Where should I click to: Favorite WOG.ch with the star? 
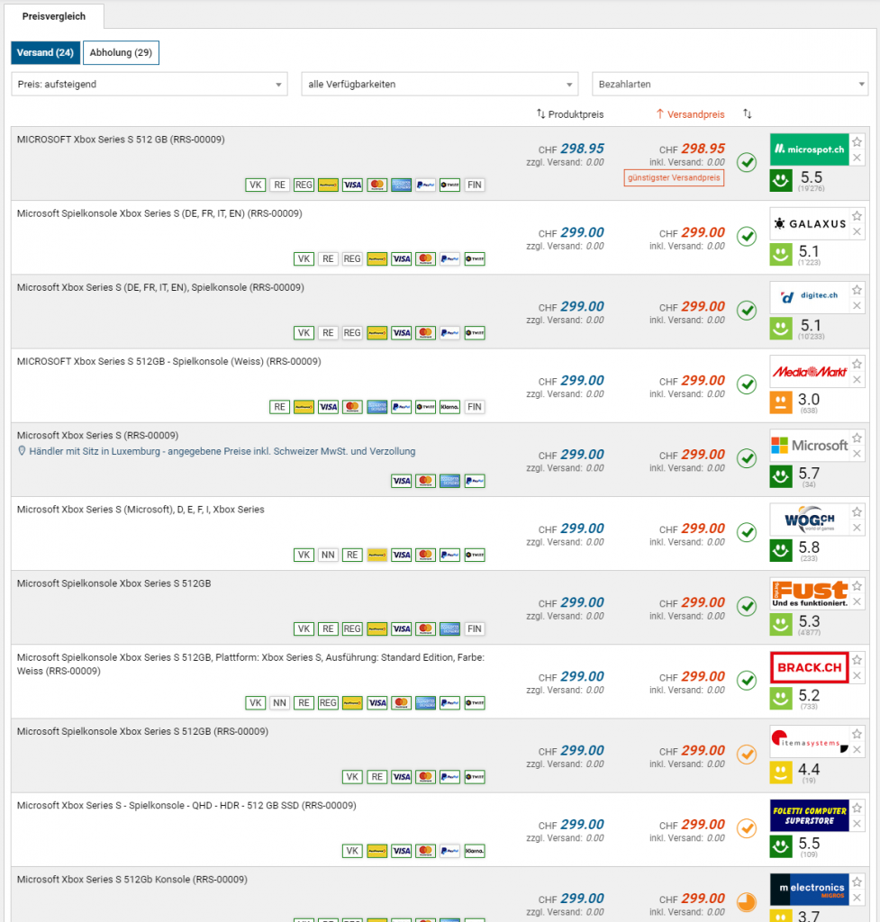[x=857, y=512]
